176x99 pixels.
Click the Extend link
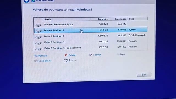point(73,60)
